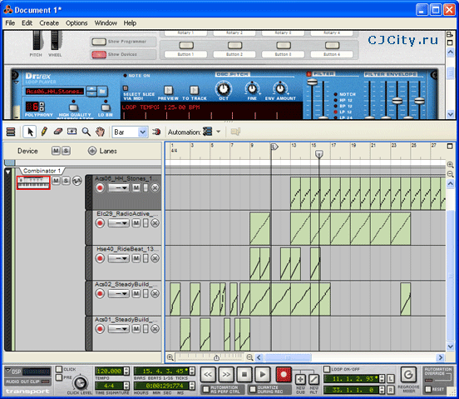Click the Combinator automation wave icon
Viewport: 459px width, 399px height.
pyautogui.click(x=77, y=181)
